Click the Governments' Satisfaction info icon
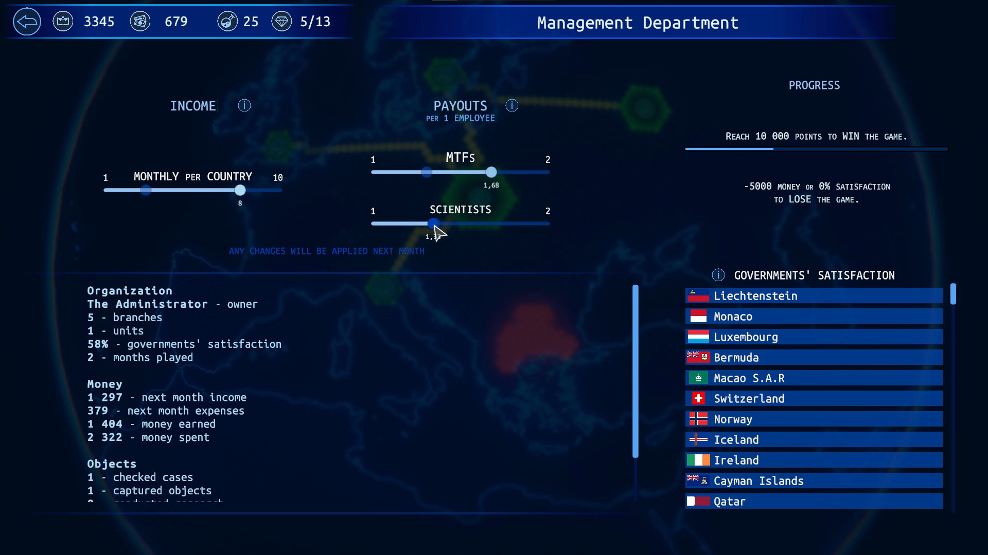This screenshot has height=555, width=988. pos(717,274)
